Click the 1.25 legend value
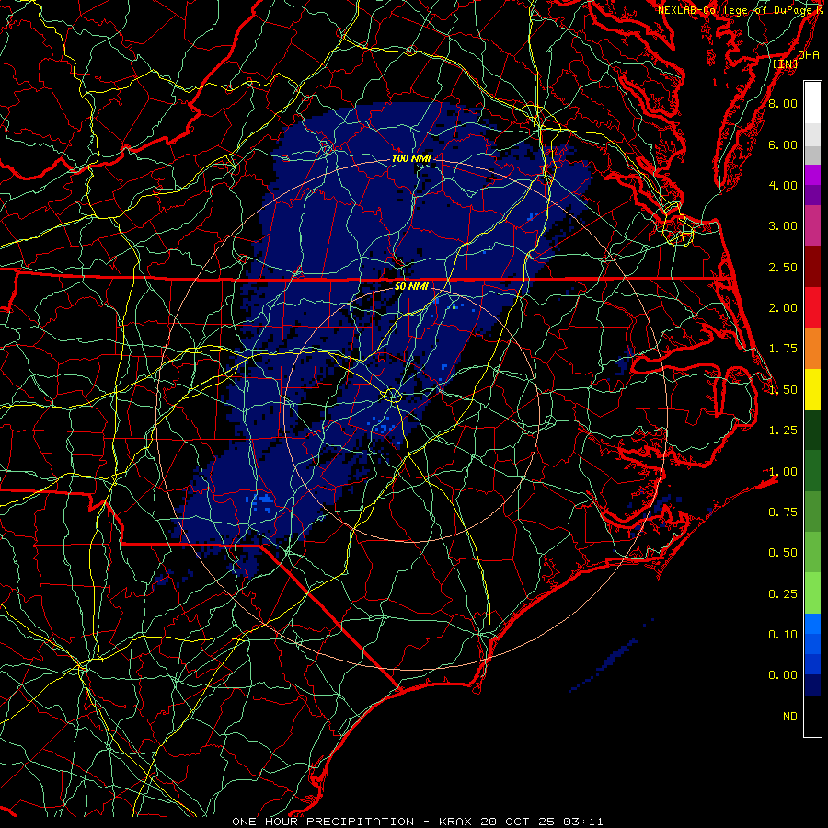Viewport: 828px width, 828px height. pos(783,431)
